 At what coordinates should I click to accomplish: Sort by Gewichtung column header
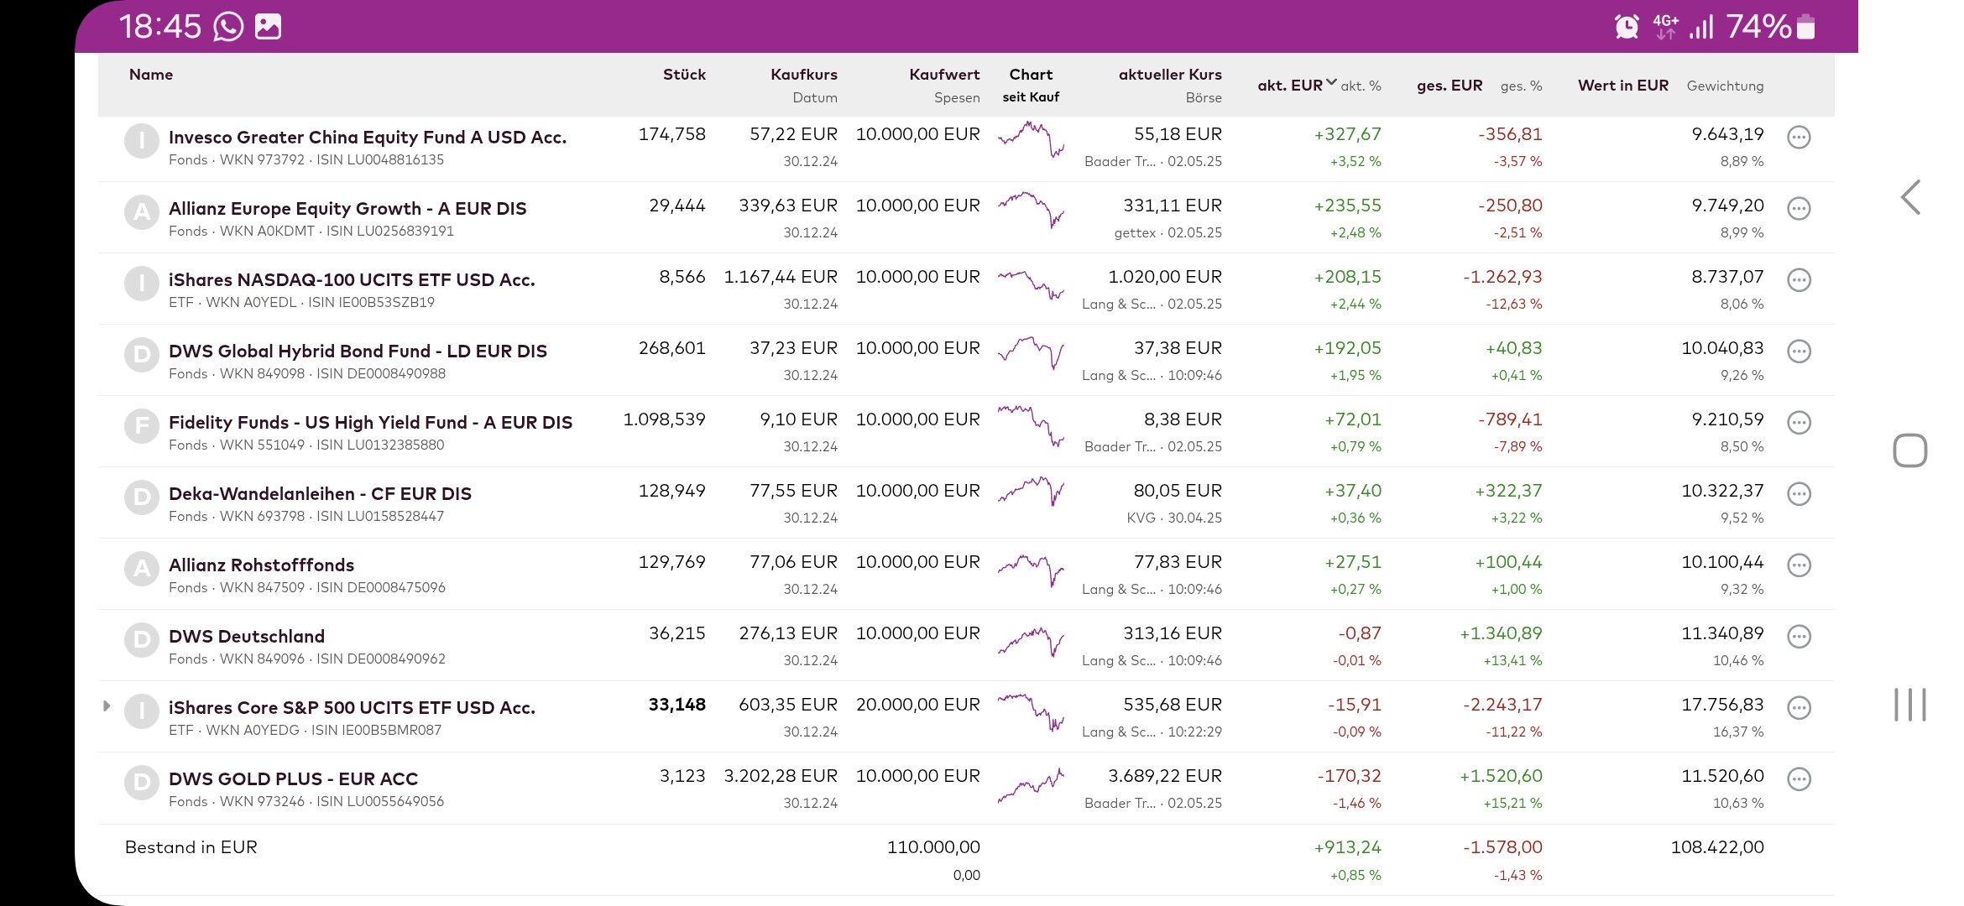[1725, 86]
